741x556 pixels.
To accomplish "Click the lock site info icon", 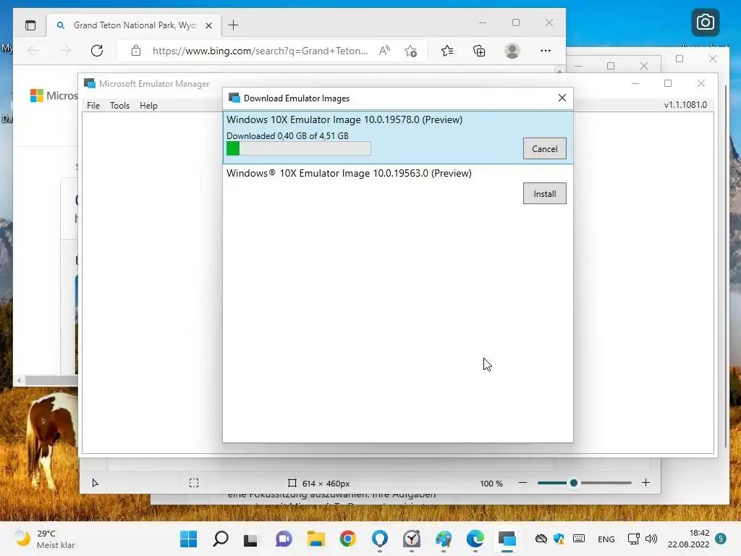I will tap(136, 51).
